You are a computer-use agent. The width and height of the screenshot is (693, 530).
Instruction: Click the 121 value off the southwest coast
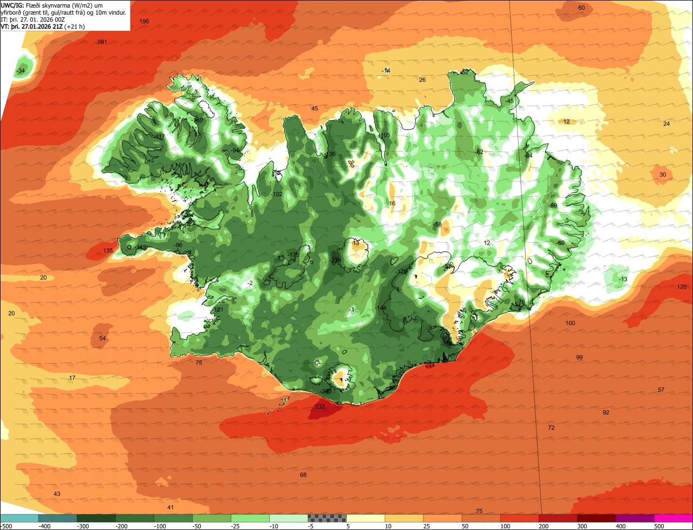(x=219, y=309)
